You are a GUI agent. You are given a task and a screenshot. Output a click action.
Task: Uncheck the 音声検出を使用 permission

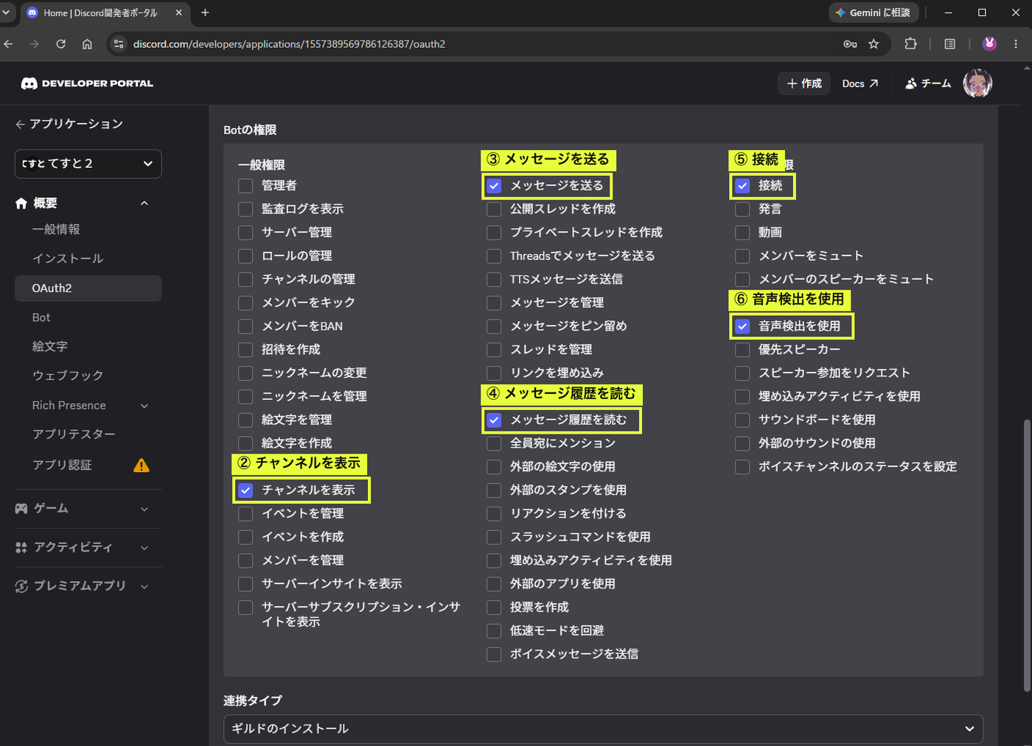(x=742, y=326)
